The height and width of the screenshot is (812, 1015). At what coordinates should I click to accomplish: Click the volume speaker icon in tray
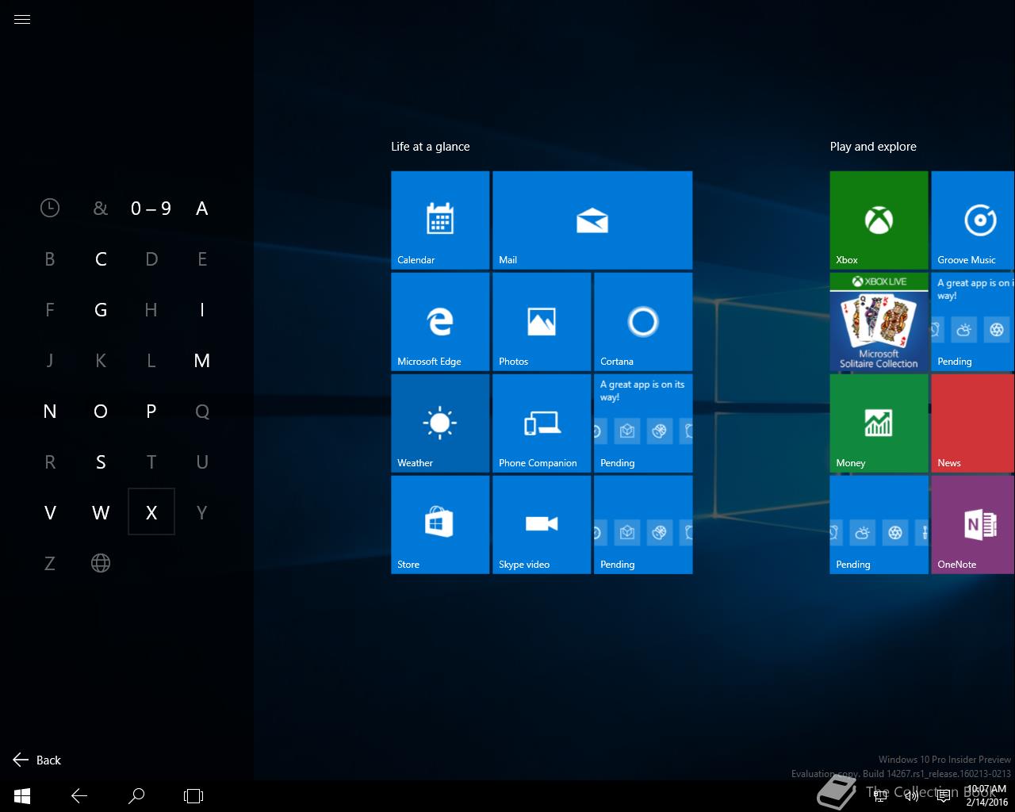click(912, 795)
